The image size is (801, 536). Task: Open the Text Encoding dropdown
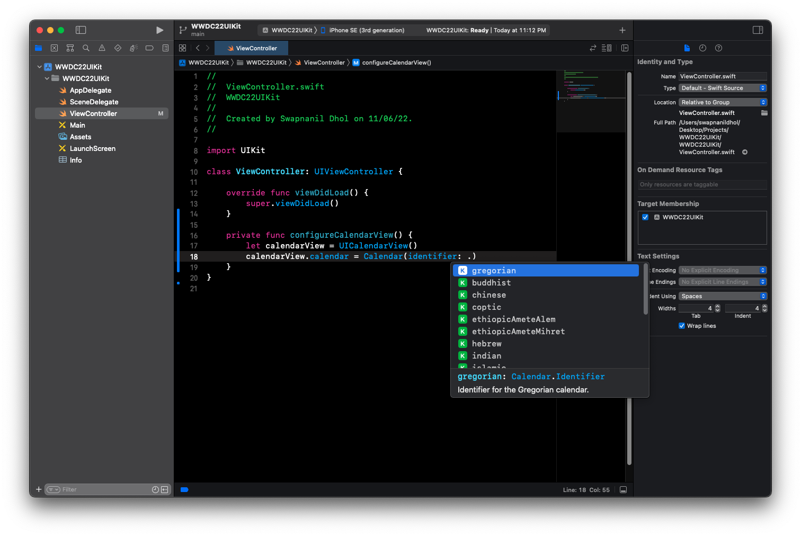click(723, 270)
